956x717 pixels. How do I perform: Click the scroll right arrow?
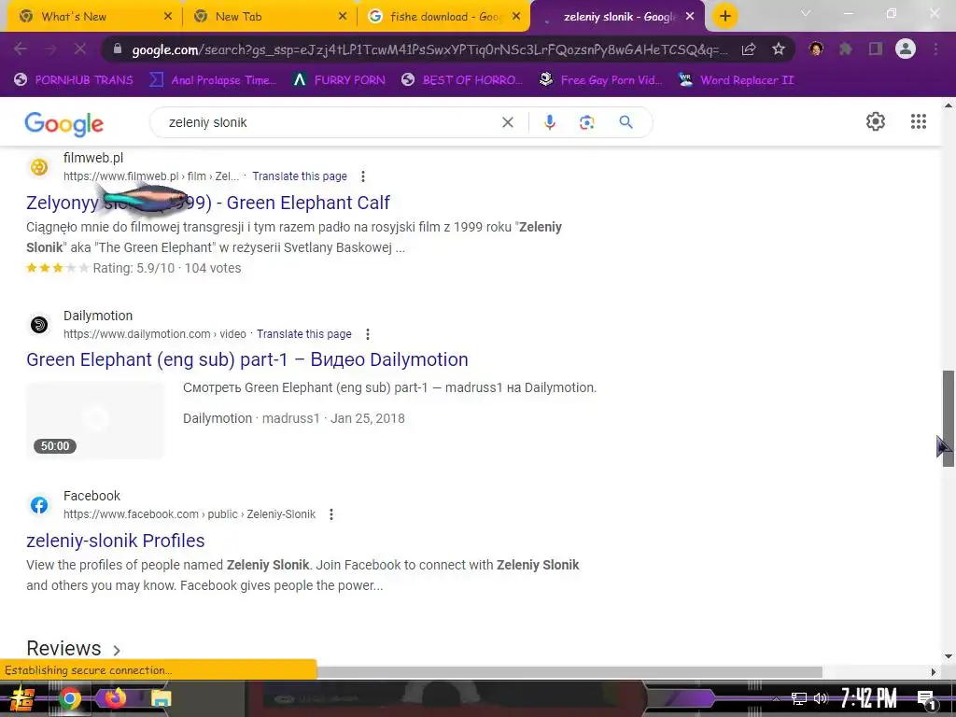[x=934, y=672]
